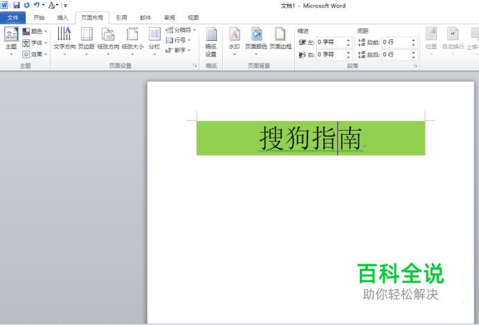Decrease left indent with its down arrow
The height and width of the screenshot is (325, 479).
(x=348, y=45)
